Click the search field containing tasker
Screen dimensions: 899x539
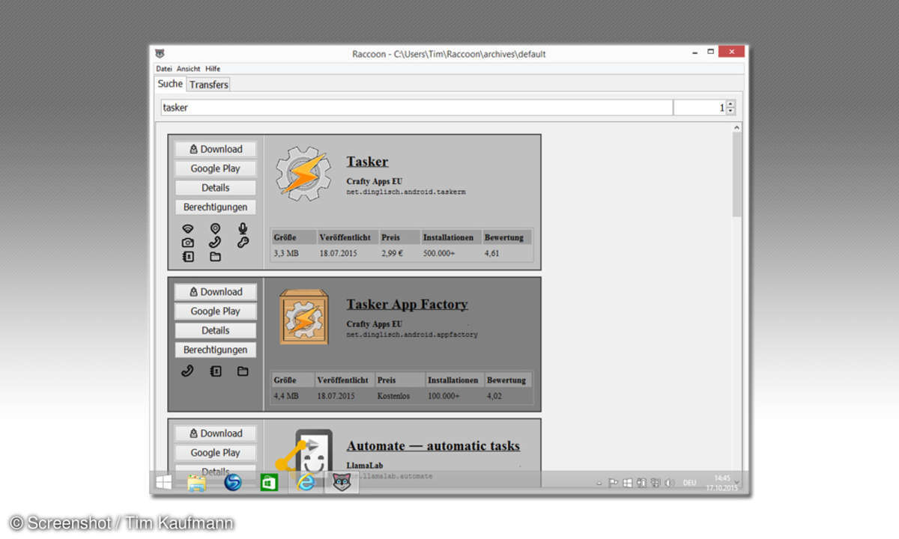[x=417, y=108]
